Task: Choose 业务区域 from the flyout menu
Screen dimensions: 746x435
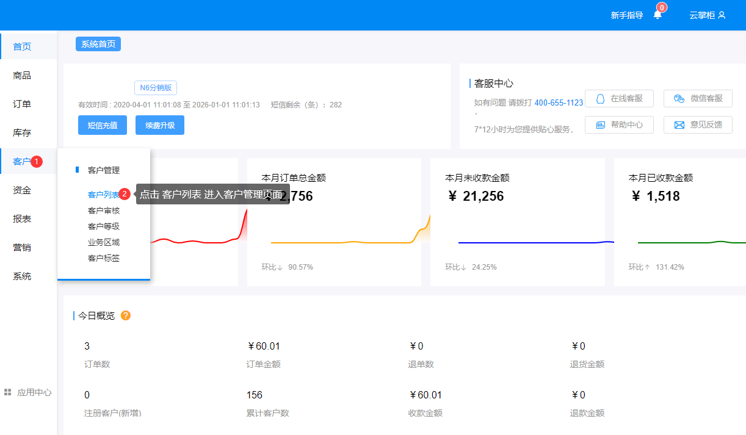Action: [104, 242]
